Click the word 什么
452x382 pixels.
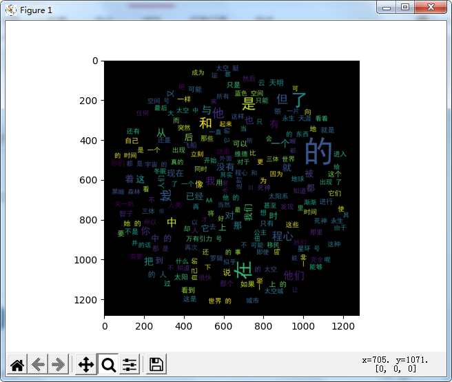182,261
